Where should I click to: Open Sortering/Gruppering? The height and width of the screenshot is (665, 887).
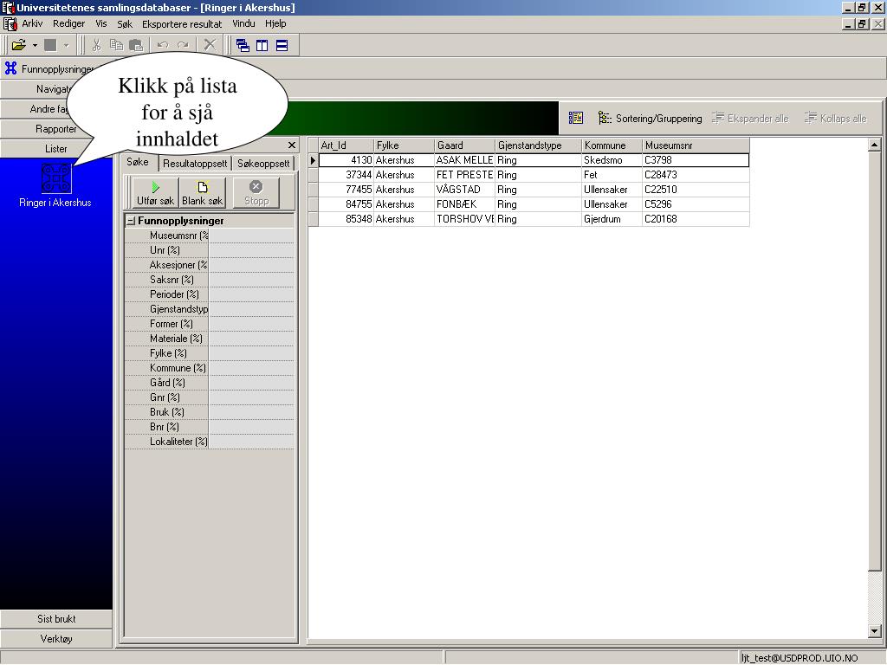pyautogui.click(x=650, y=118)
